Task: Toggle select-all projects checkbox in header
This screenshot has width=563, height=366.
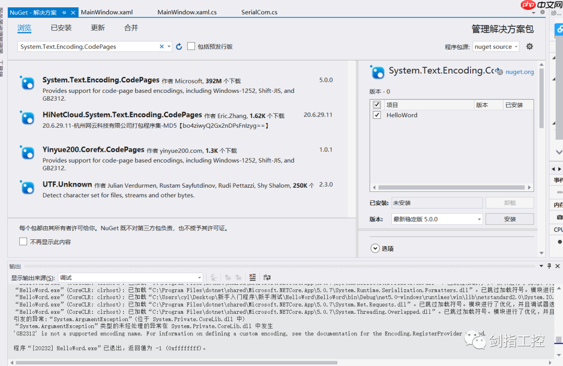Action: pyautogui.click(x=377, y=105)
